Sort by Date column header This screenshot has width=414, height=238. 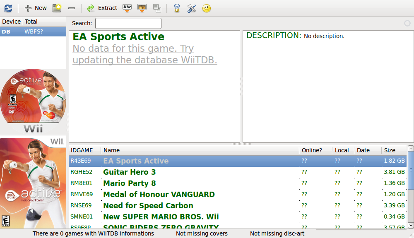[368, 150]
